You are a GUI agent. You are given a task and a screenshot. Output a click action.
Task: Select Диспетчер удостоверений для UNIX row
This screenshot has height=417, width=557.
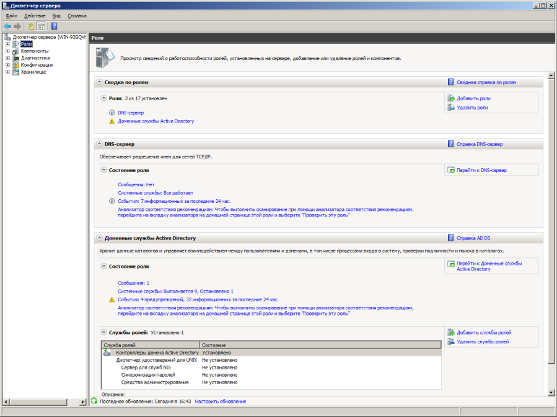(x=271, y=360)
